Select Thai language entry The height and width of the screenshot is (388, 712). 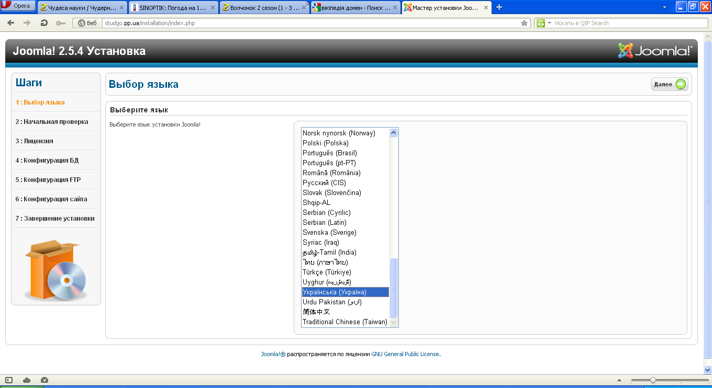346,263
